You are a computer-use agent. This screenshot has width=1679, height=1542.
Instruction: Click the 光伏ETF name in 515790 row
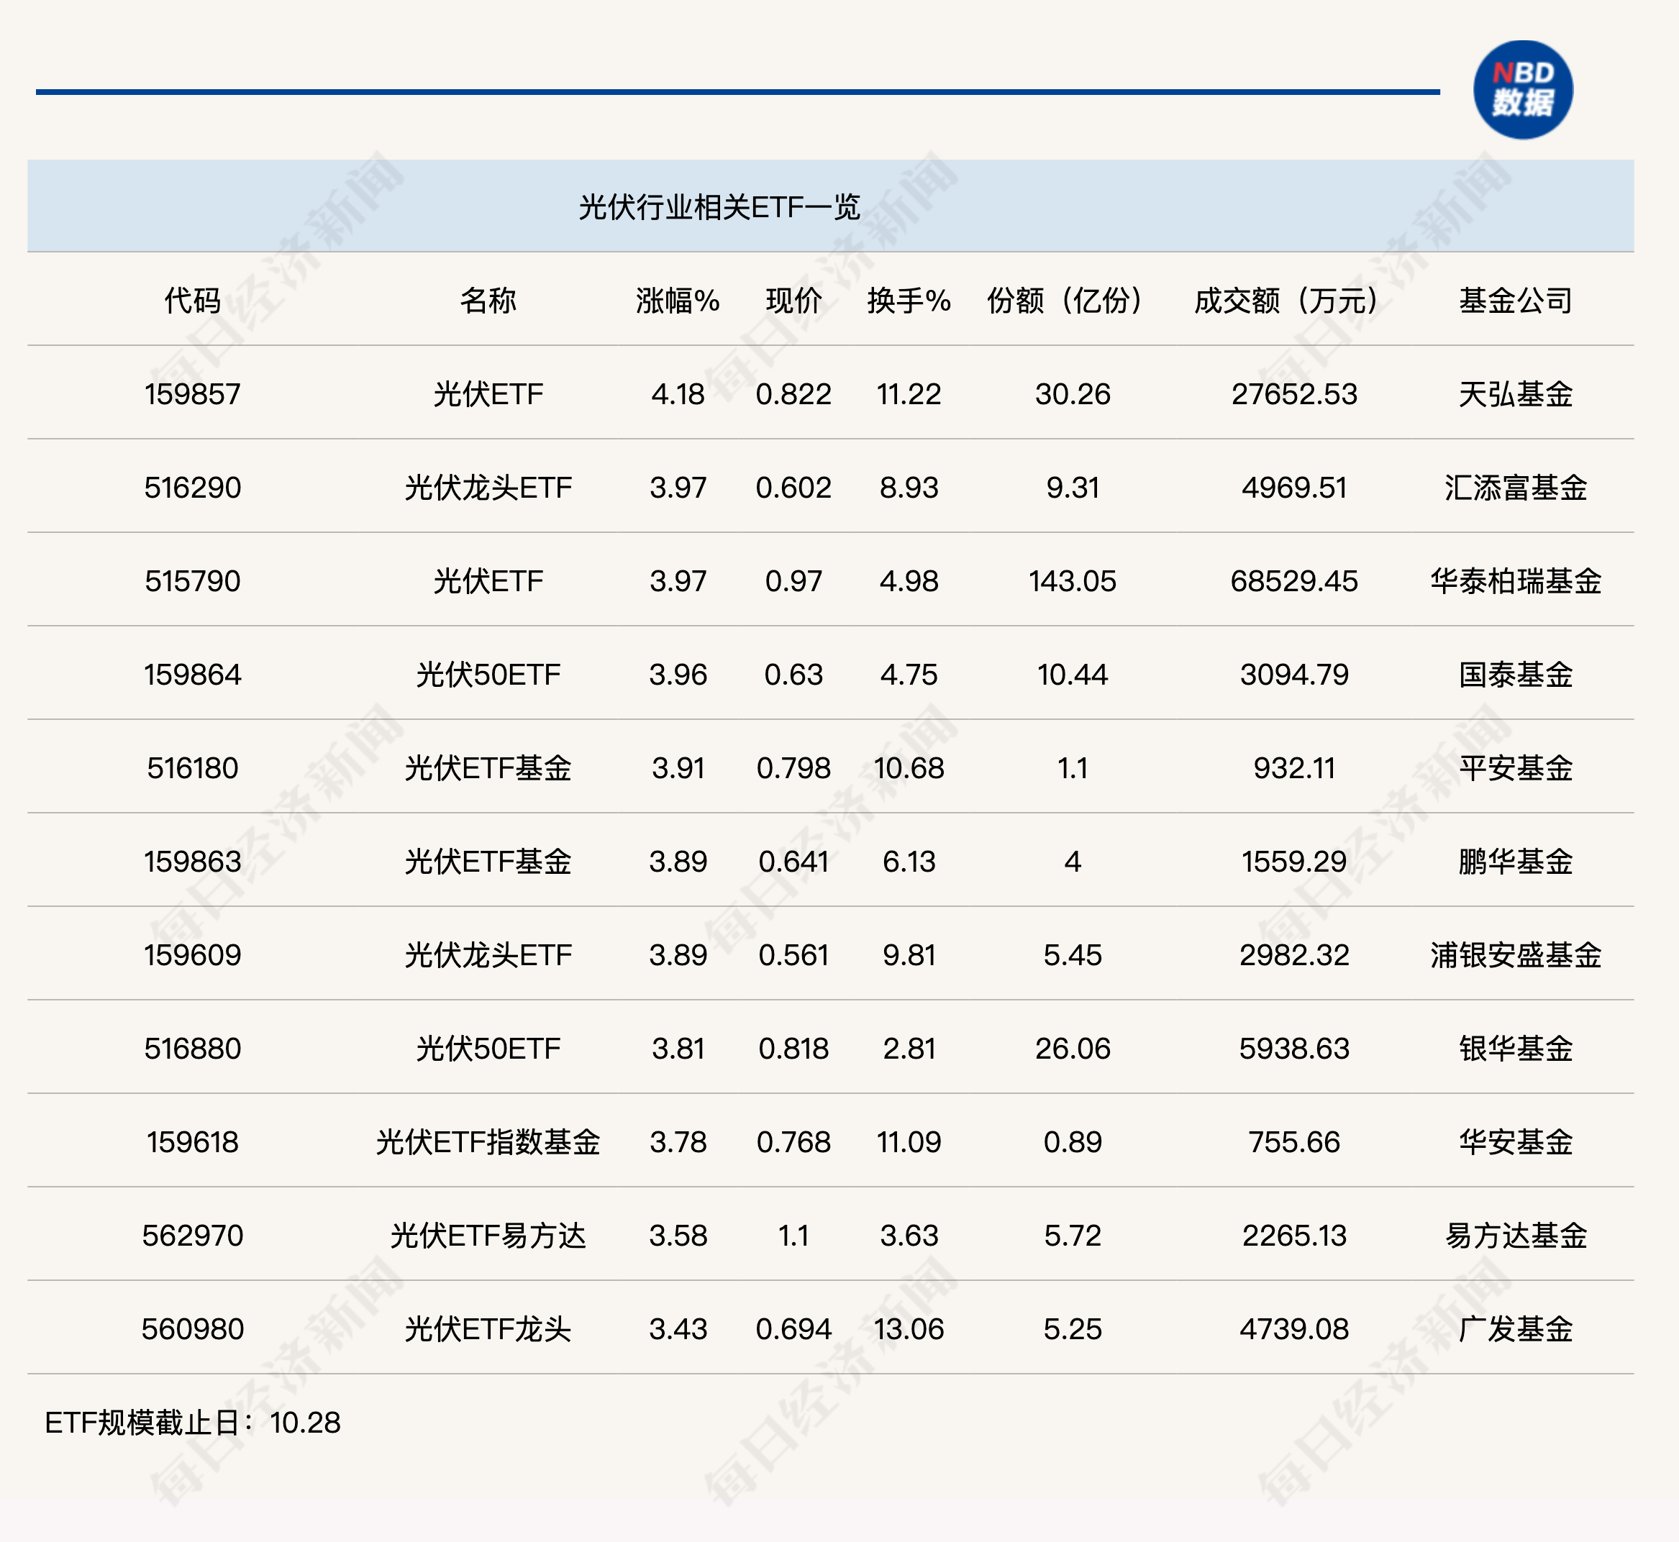[488, 580]
